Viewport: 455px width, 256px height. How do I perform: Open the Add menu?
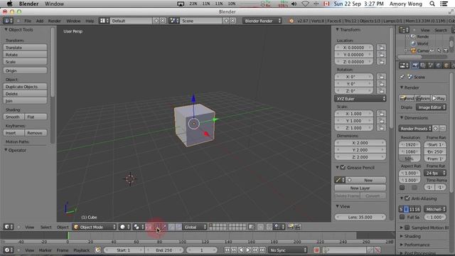click(40, 21)
